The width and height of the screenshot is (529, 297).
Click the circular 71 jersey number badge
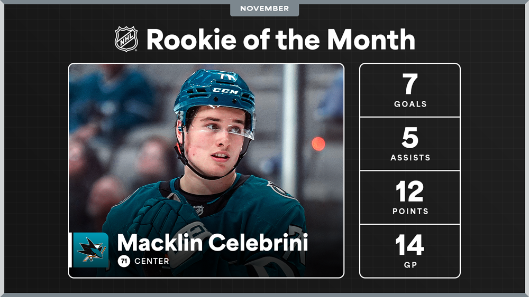click(124, 261)
